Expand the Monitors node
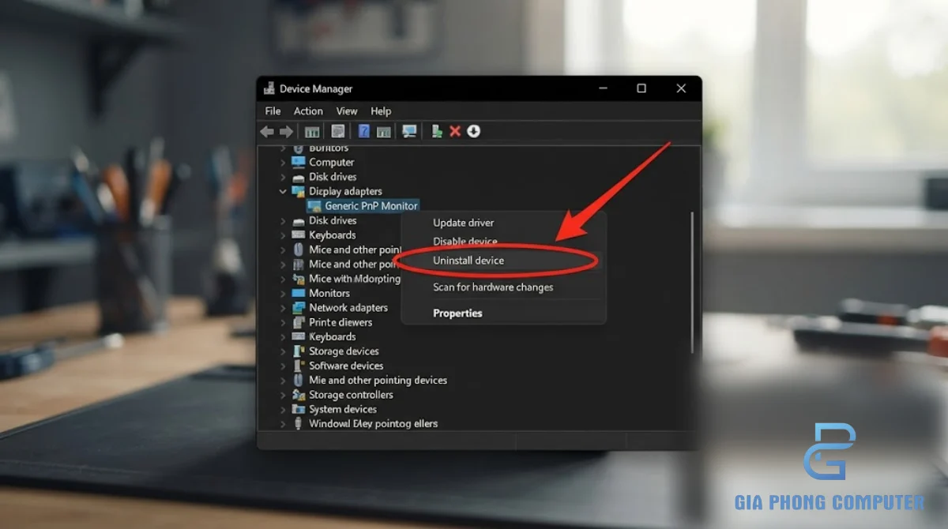The height and width of the screenshot is (529, 948). coord(284,293)
